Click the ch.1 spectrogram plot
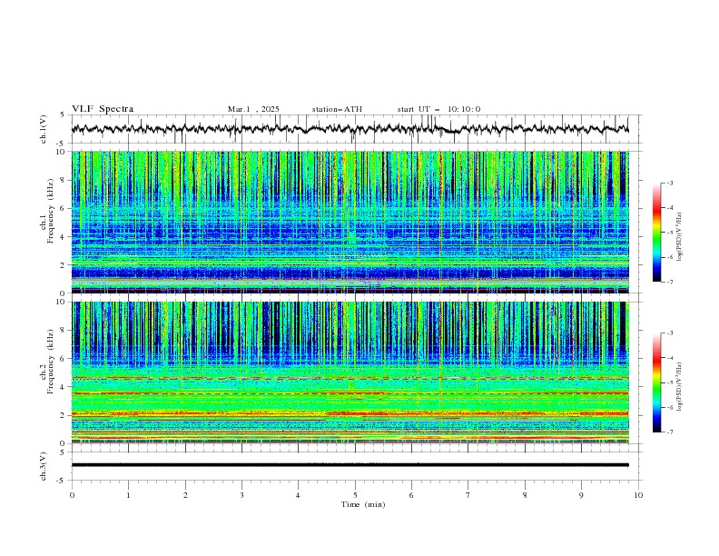The height and width of the screenshot is (556, 719). pyautogui.click(x=350, y=222)
